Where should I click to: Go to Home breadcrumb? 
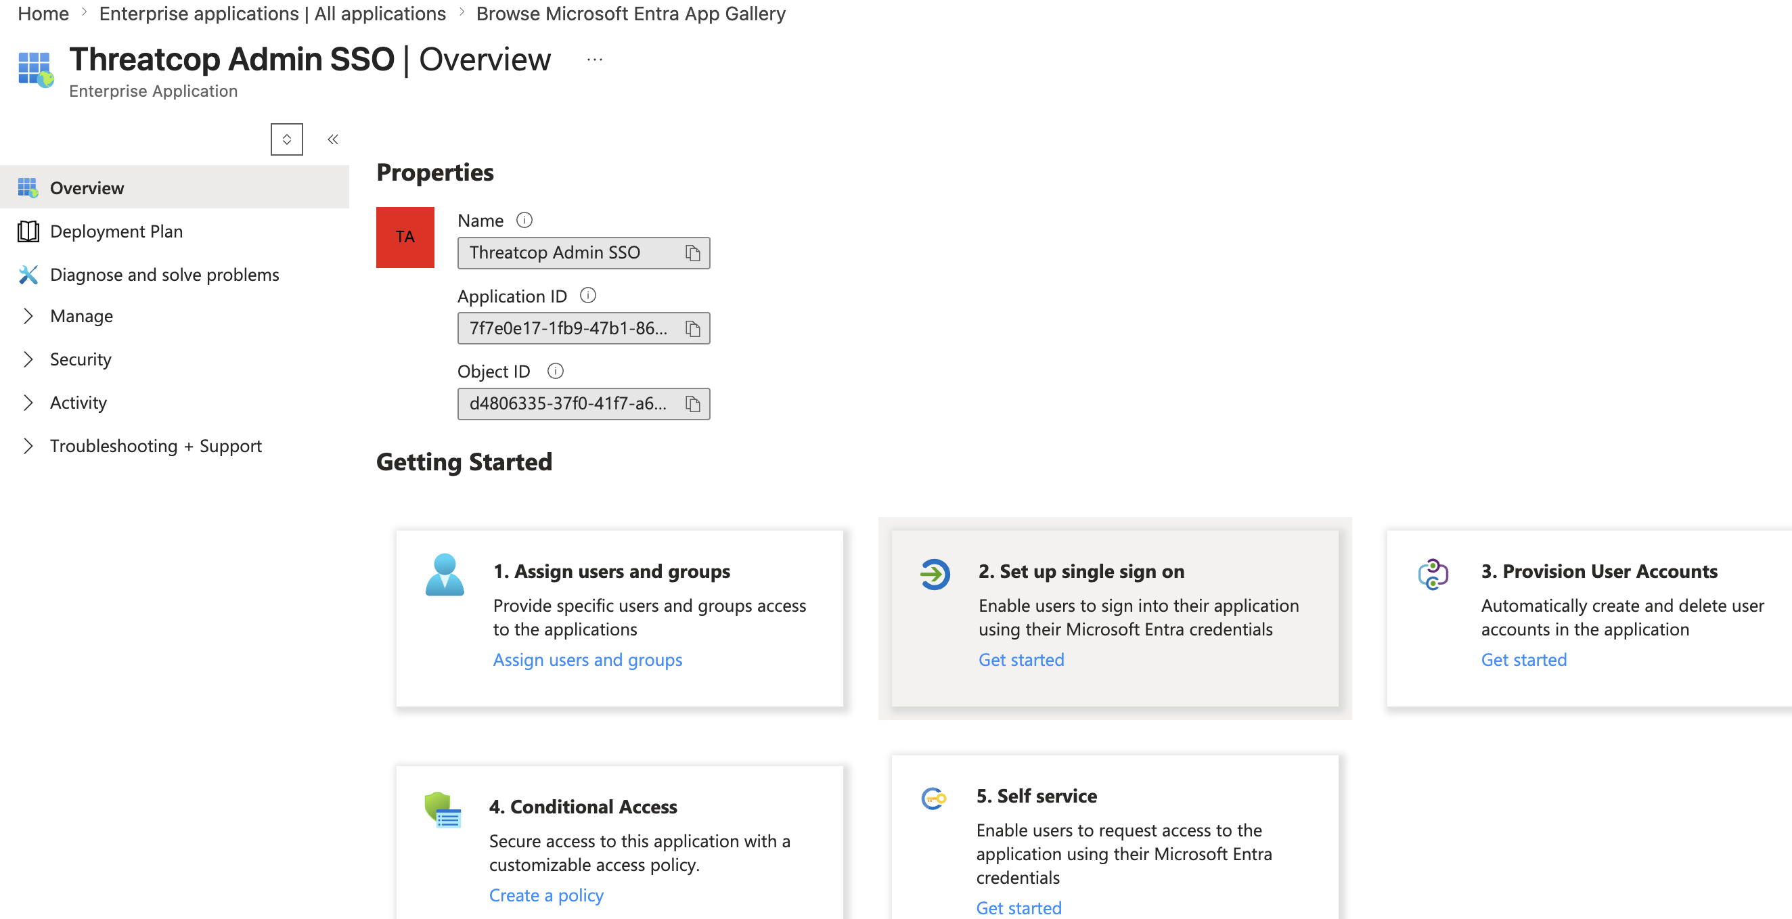pos(43,14)
